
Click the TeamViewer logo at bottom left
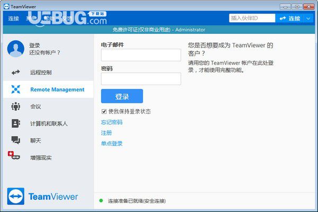42,196
